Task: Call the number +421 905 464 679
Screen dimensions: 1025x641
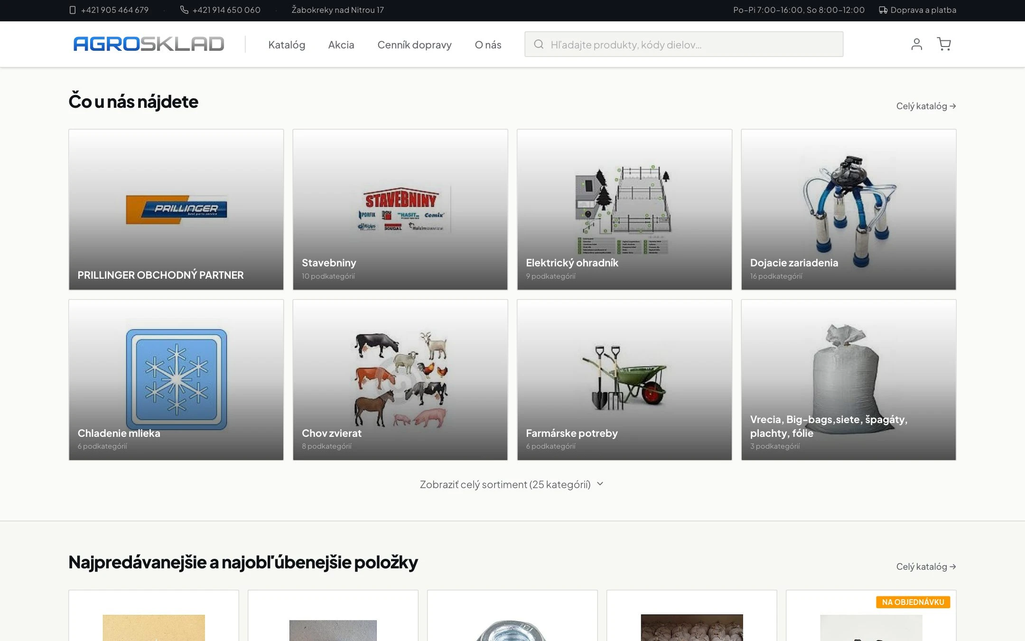Action: coord(115,10)
